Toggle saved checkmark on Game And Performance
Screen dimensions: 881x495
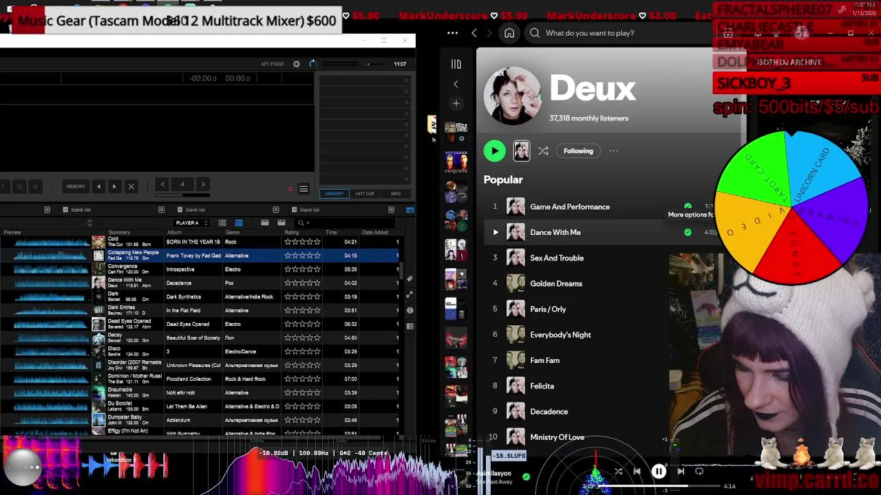[688, 206]
